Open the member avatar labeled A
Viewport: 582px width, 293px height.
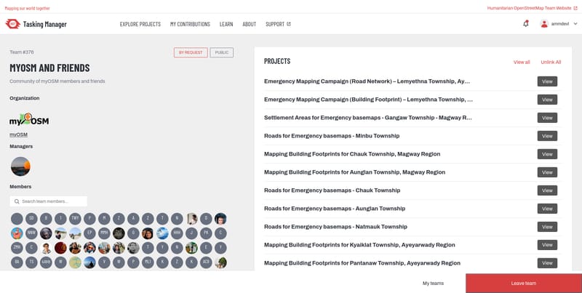click(133, 219)
